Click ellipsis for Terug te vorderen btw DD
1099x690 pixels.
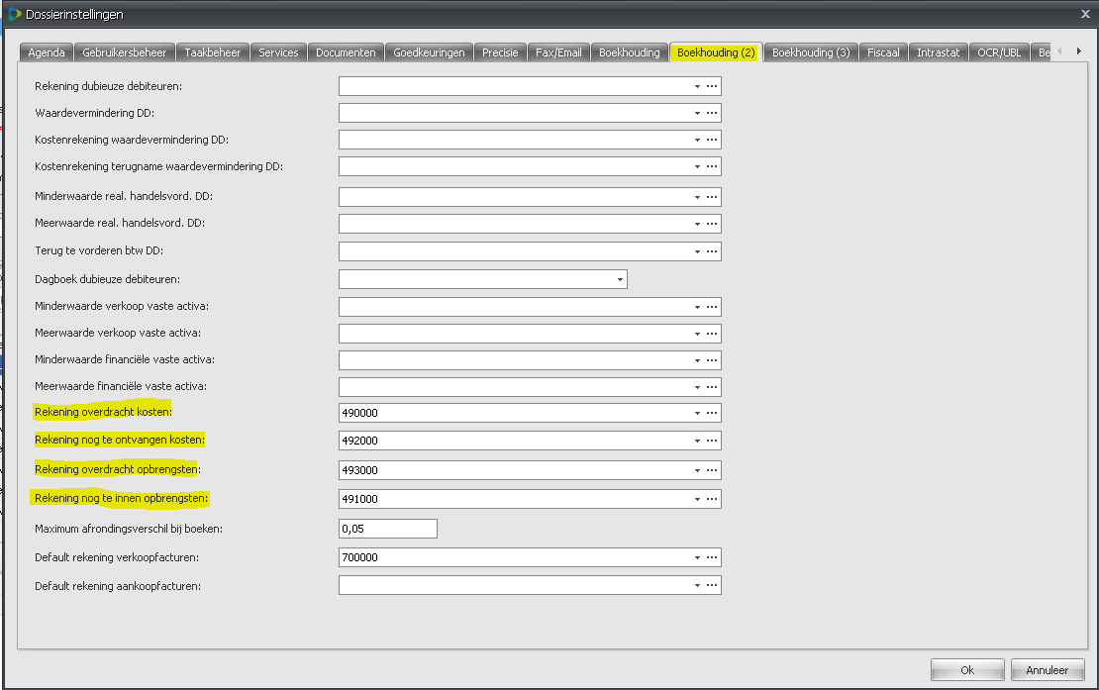(x=712, y=251)
